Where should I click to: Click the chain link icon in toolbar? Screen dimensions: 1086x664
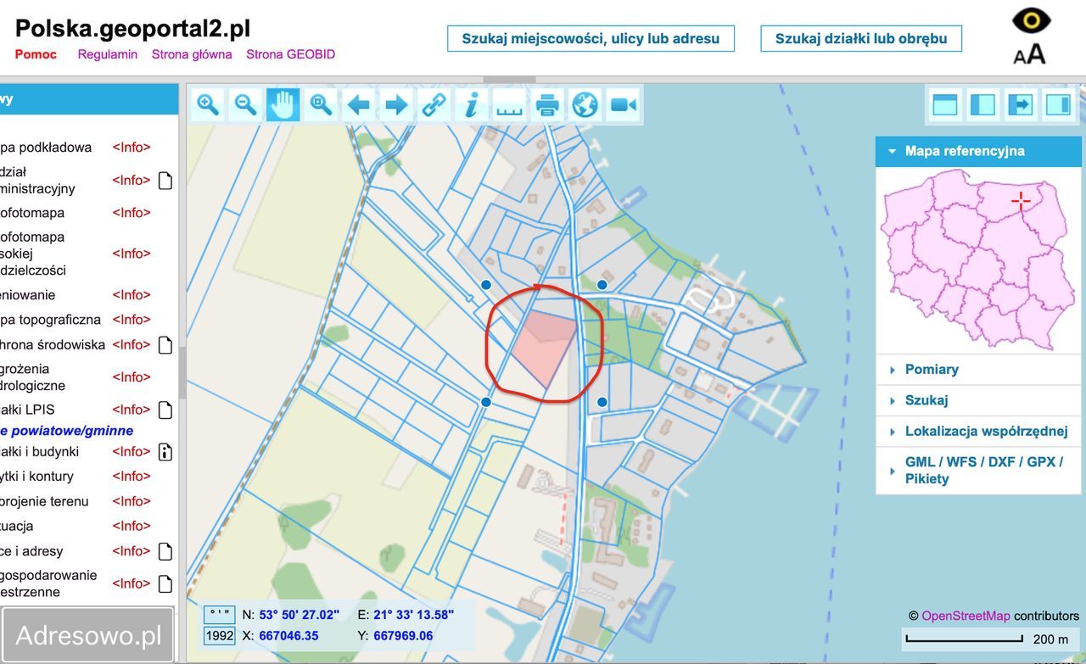(x=434, y=104)
